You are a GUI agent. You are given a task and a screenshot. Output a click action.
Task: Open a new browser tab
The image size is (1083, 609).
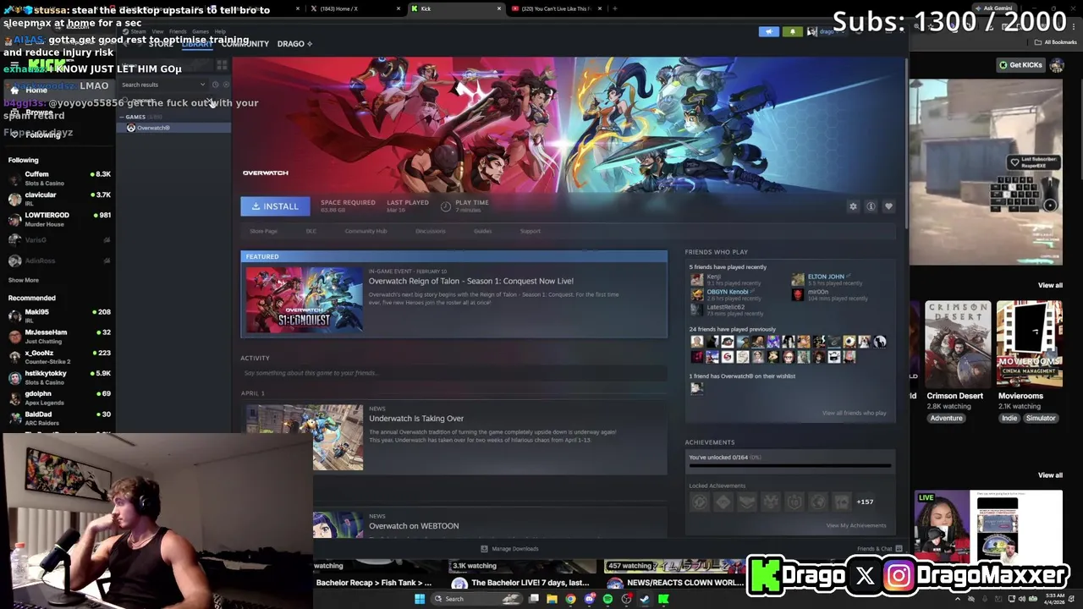[x=614, y=8]
